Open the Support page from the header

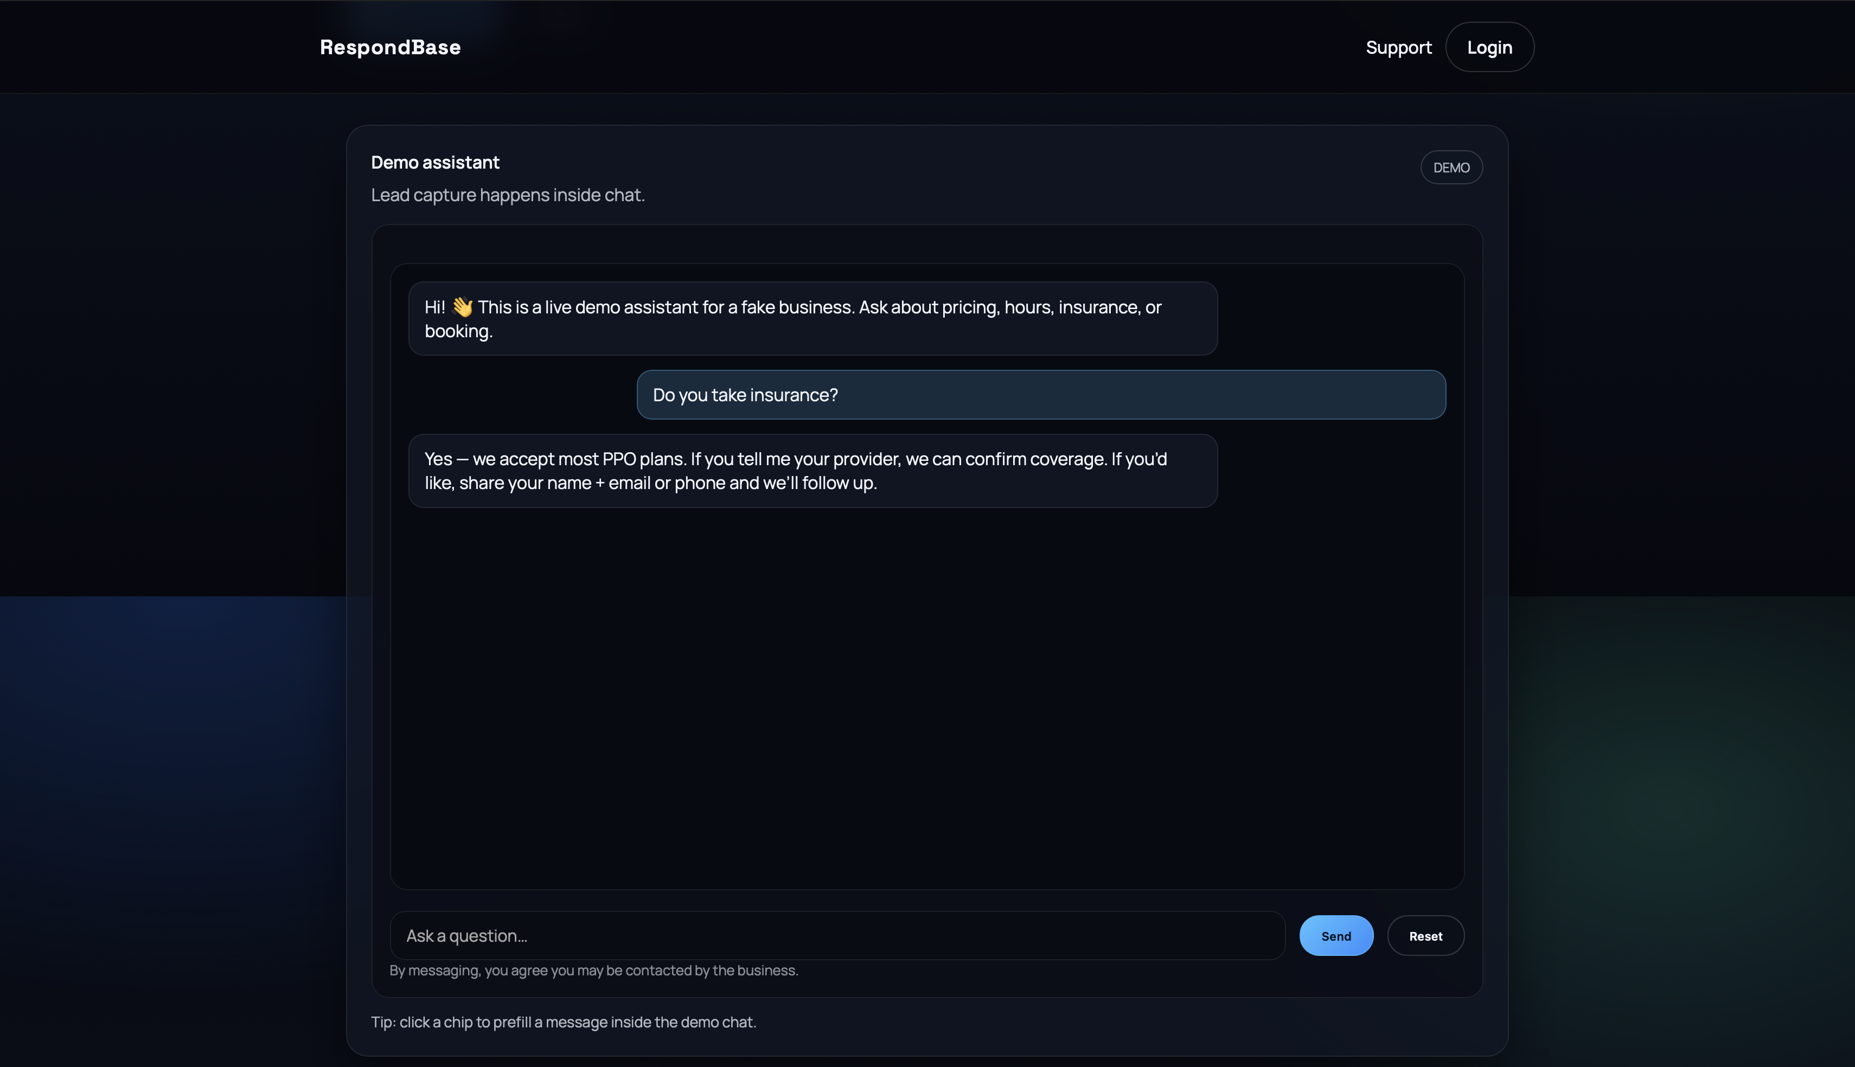coord(1398,47)
